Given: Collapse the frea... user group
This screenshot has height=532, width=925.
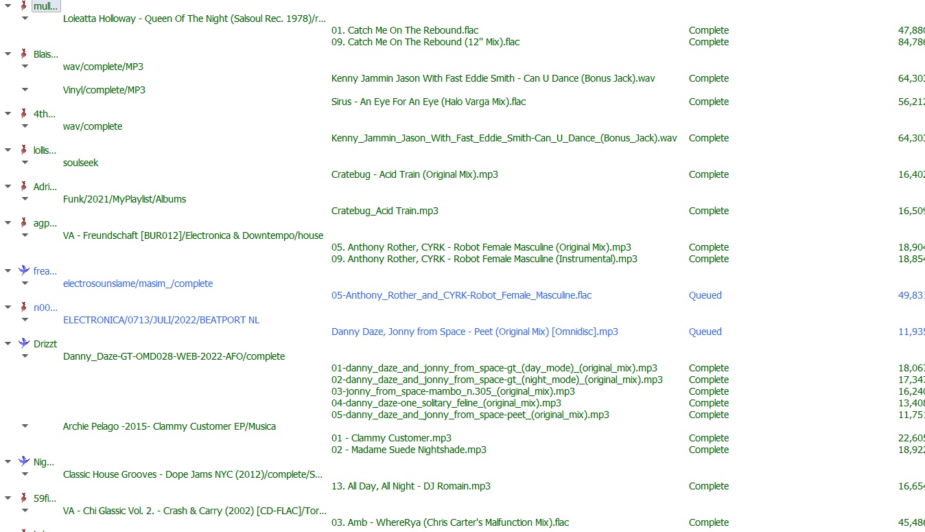Looking at the screenshot, I should pyautogui.click(x=8, y=271).
